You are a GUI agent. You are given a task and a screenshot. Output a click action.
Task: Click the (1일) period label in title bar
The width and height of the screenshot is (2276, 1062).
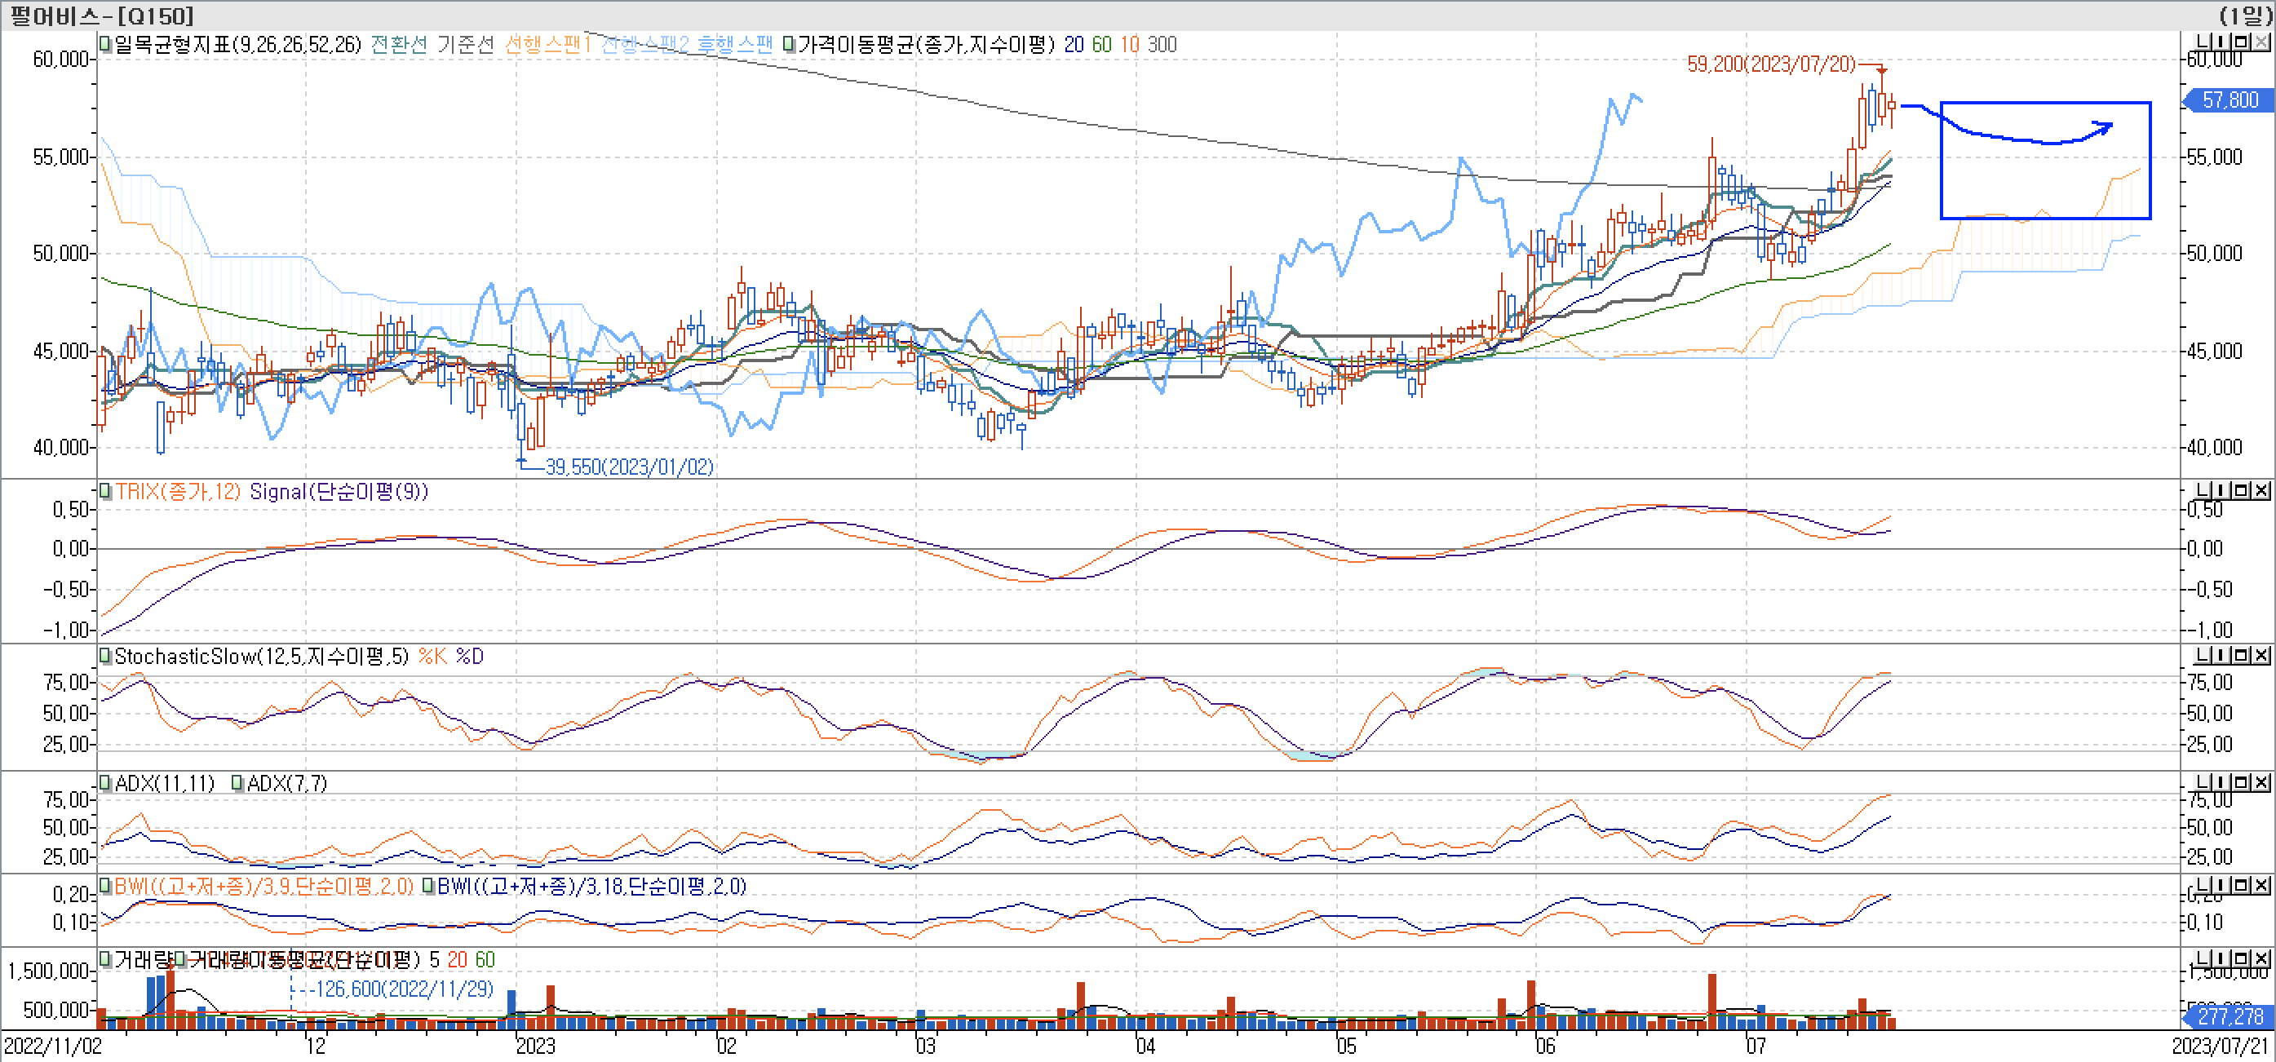2244,15
